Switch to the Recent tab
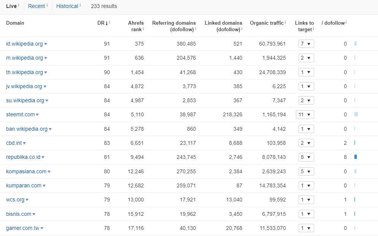 click(x=37, y=6)
